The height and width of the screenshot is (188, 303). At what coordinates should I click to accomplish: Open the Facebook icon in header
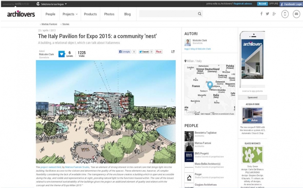click(x=261, y=14)
